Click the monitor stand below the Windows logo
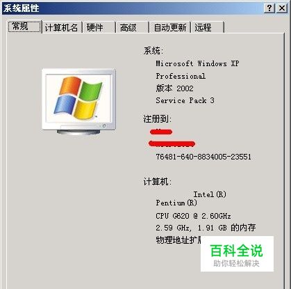Viewport: 291px width, 289px height. [78, 132]
